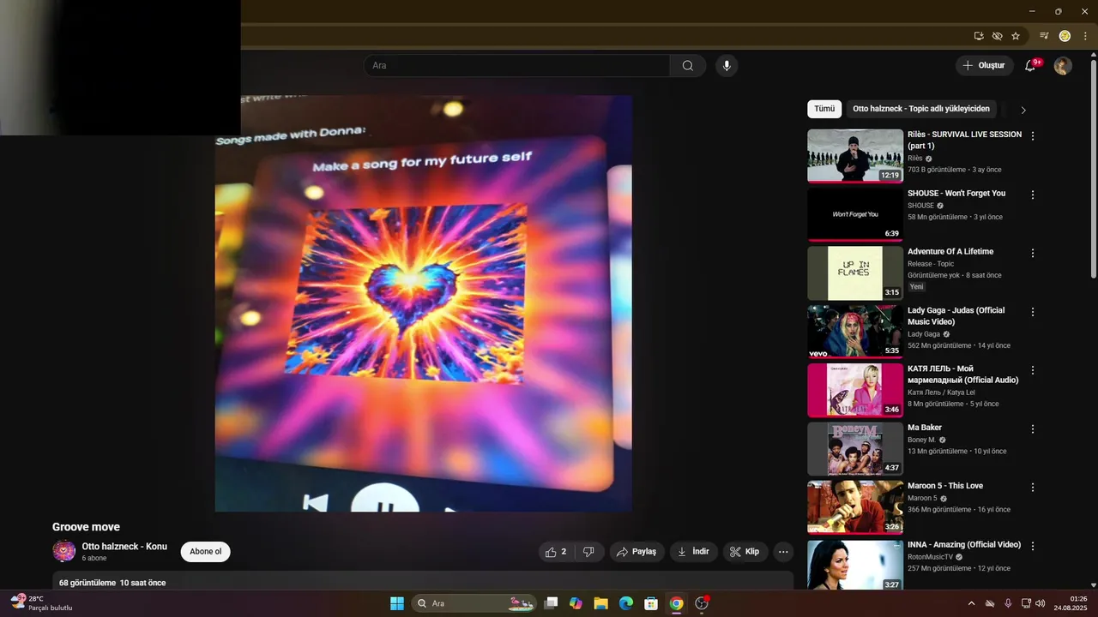The height and width of the screenshot is (617, 1098).
Task: Click the search magnifier button
Action: click(688, 66)
